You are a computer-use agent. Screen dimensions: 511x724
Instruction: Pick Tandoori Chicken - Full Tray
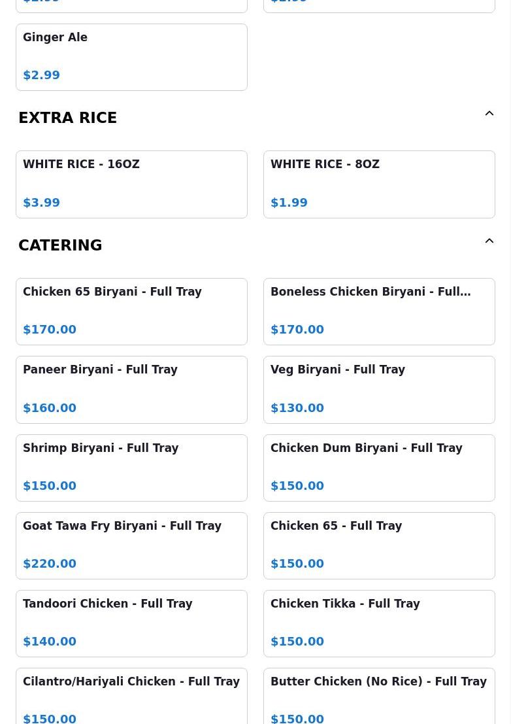(x=131, y=623)
